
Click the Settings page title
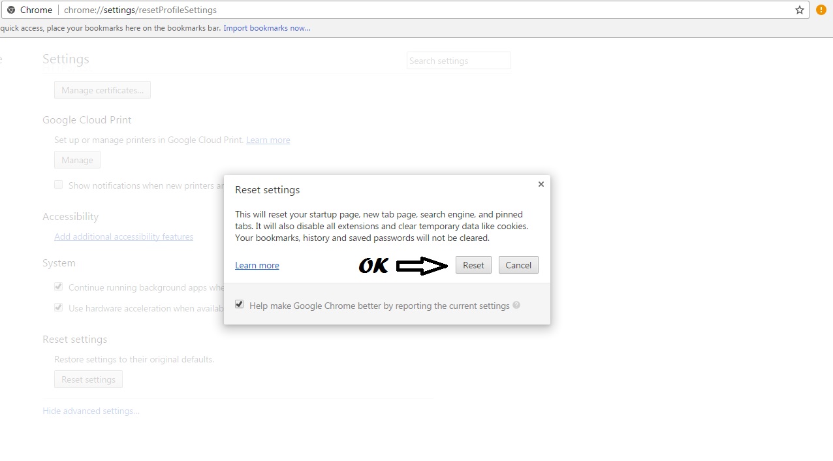(66, 59)
